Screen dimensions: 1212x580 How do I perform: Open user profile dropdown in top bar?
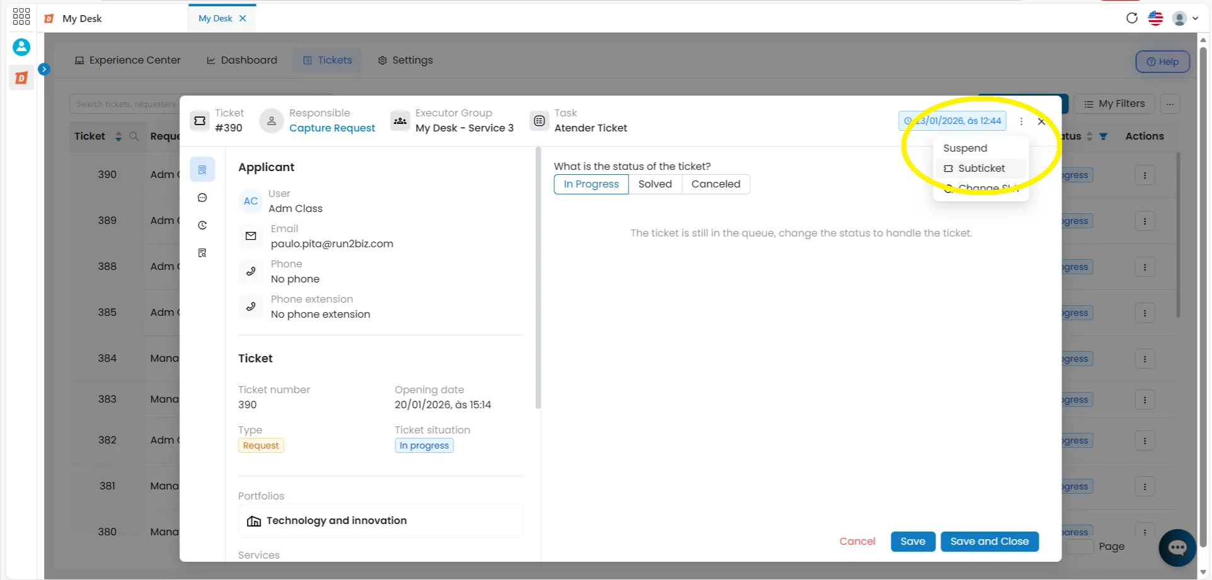[1185, 18]
